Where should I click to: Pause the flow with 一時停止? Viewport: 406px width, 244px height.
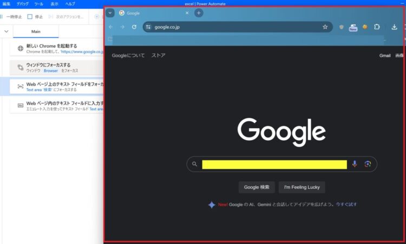[x=11, y=17]
